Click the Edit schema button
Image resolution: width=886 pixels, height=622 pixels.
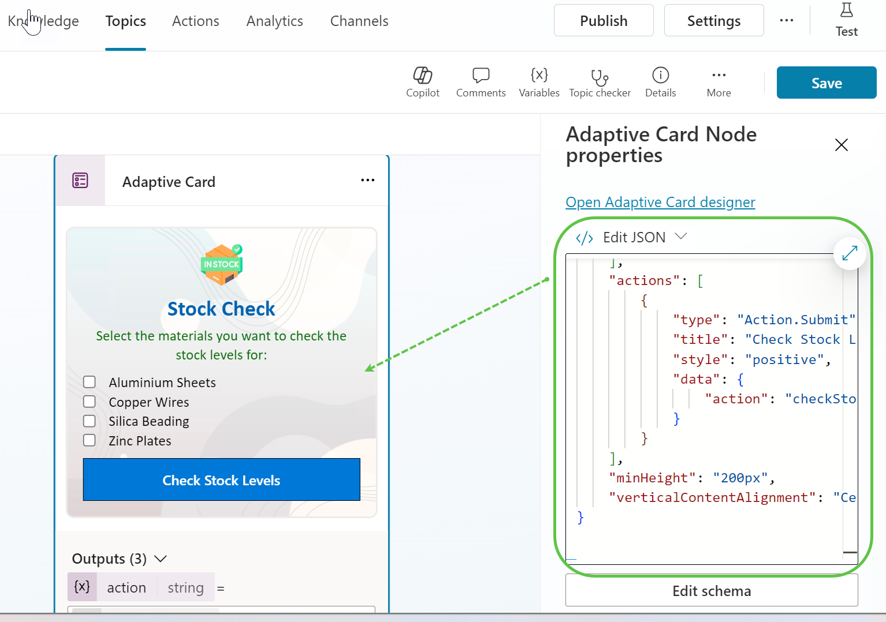point(711,590)
